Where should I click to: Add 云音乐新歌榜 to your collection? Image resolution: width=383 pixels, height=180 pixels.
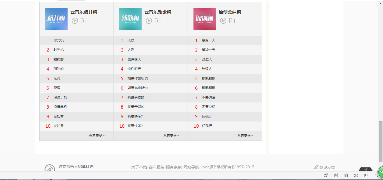click(158, 21)
